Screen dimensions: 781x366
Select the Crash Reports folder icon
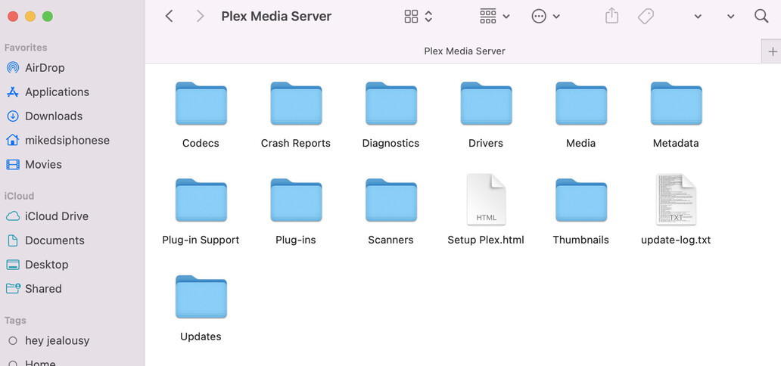[x=296, y=104]
